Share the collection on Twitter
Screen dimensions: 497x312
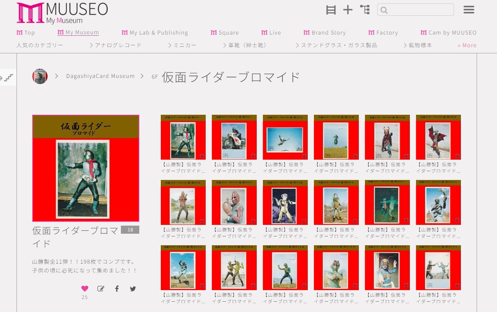click(x=133, y=289)
